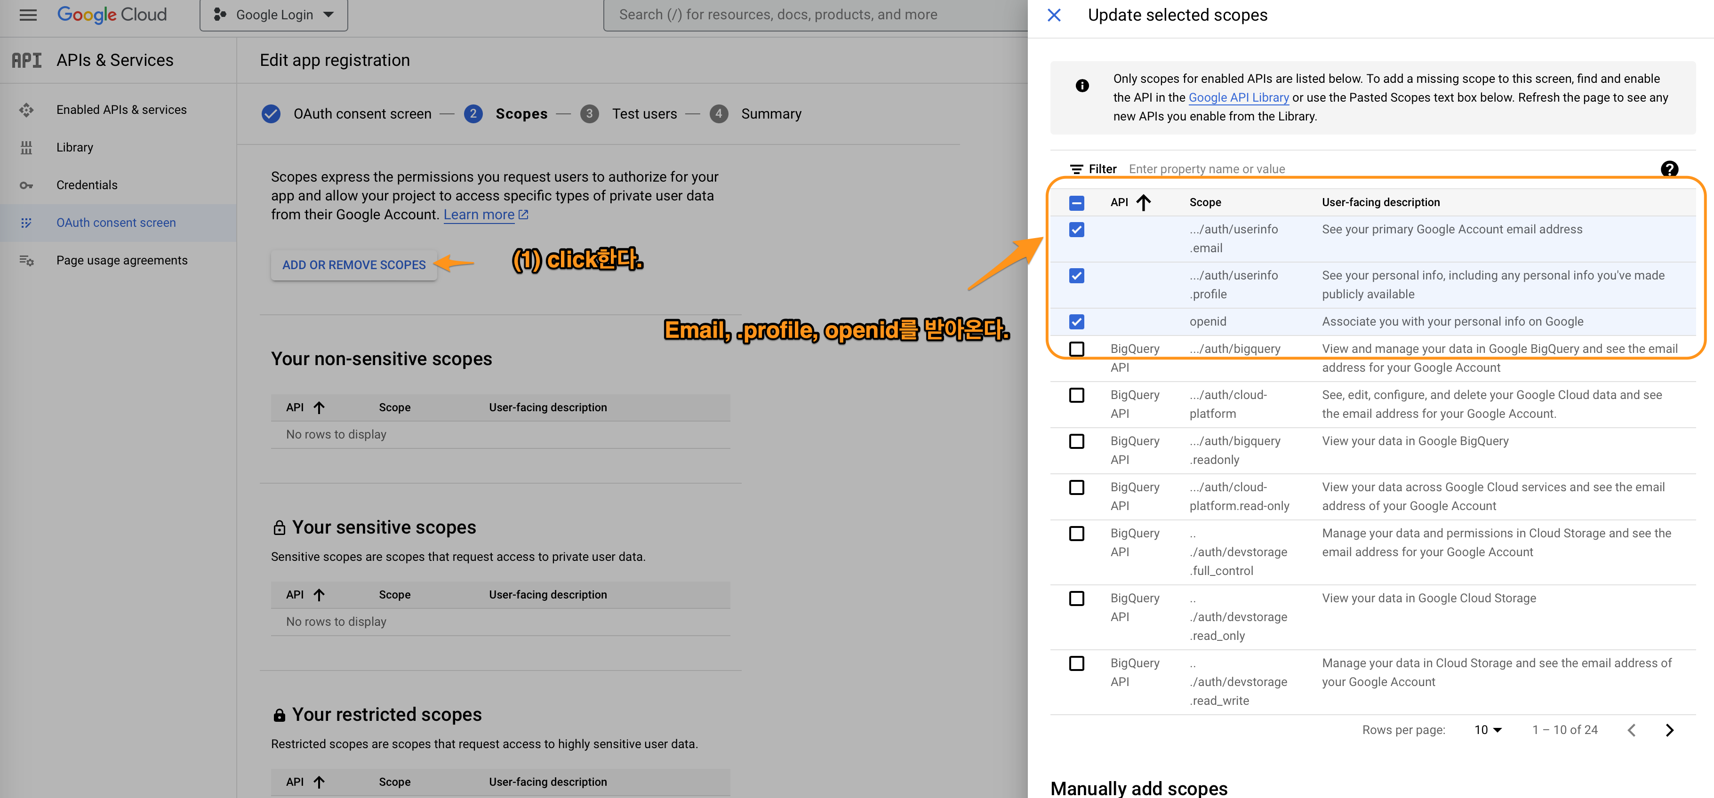Open Rows per page dropdown
This screenshot has width=1714, height=798.
pyautogui.click(x=1488, y=730)
